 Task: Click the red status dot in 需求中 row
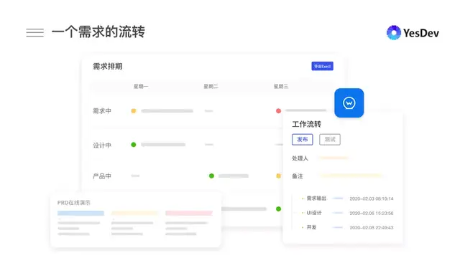278,111
